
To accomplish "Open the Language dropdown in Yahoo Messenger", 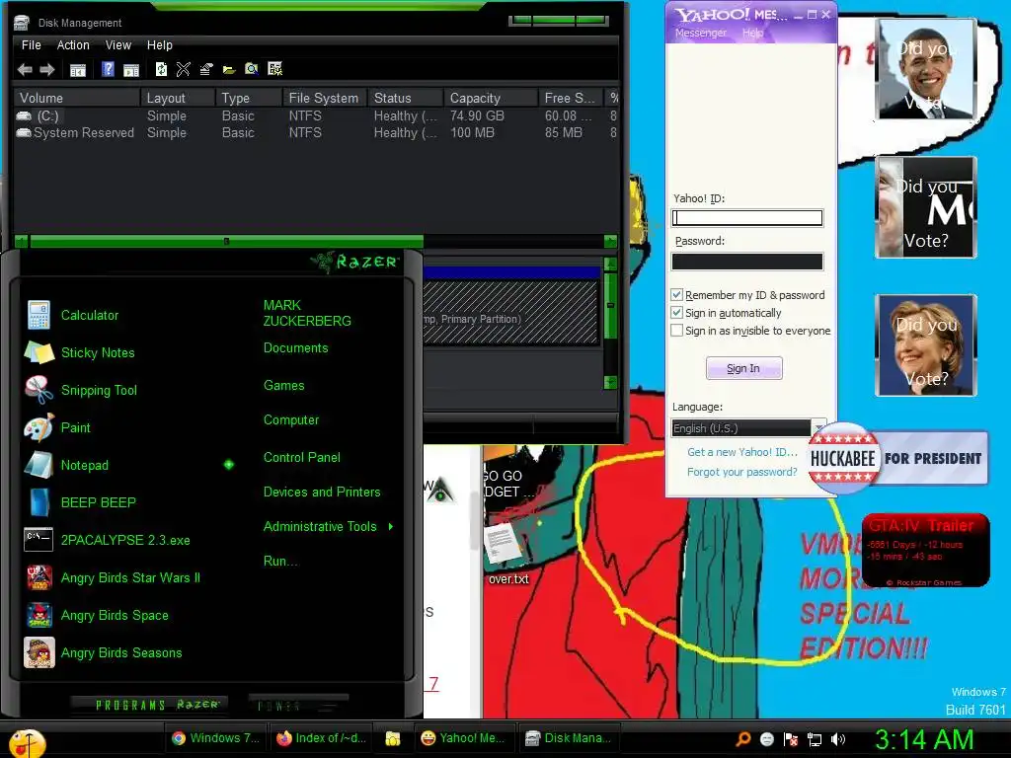I will [818, 427].
